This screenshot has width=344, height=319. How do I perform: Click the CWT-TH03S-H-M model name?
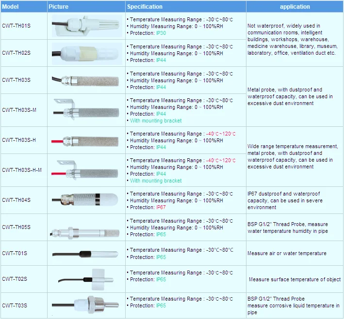[x=22, y=170]
